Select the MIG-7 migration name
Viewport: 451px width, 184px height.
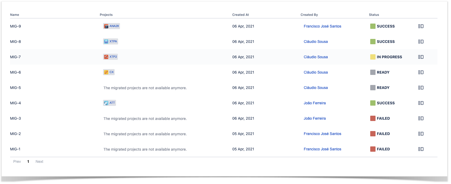click(15, 57)
